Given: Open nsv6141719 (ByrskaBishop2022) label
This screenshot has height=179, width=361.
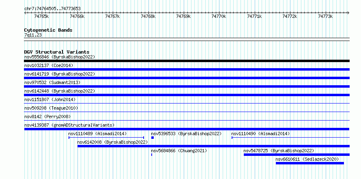Looking at the screenshot, I should click(60, 74).
